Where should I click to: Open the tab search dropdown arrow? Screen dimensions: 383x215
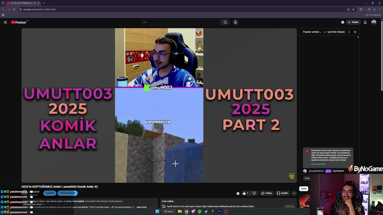[x=3, y=3]
